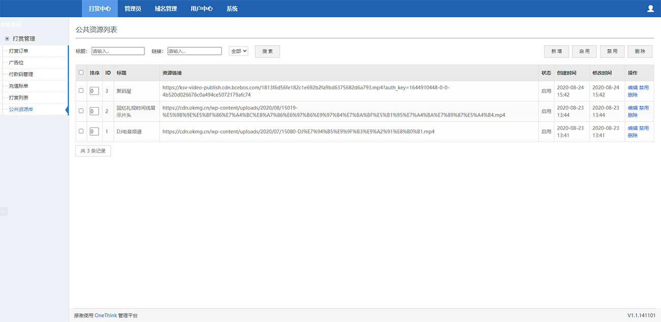Click 编辑 link for the 聚码屋 row
This screenshot has width=661, height=322.
click(633, 87)
